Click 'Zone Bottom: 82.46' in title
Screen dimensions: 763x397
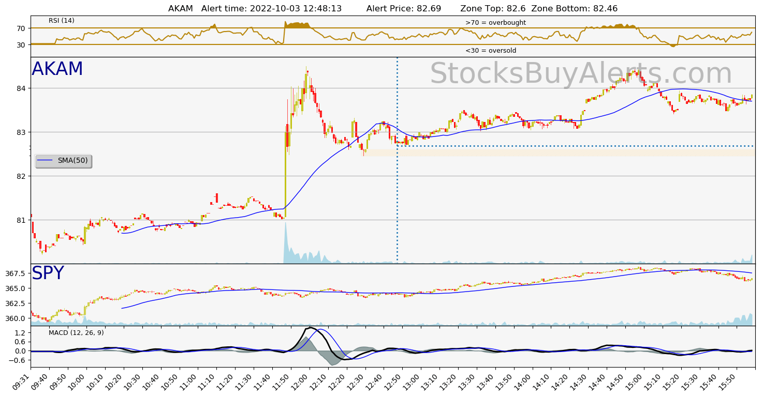tap(575, 9)
